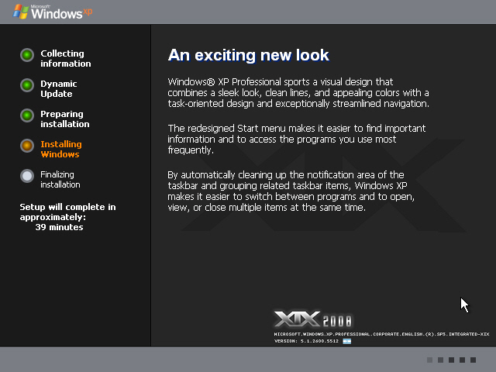Select the Finalizing installation step label

tap(60, 180)
